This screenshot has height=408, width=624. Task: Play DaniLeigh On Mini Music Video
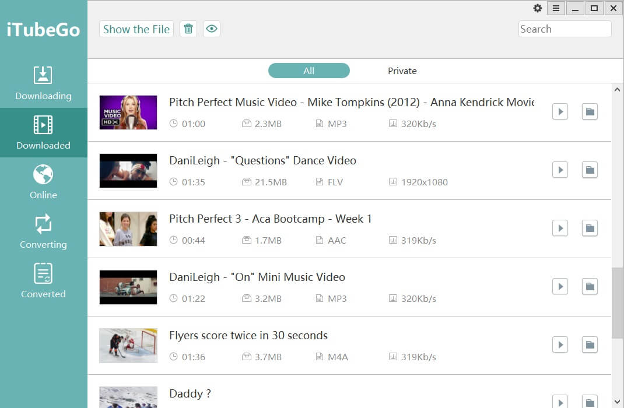coord(560,287)
